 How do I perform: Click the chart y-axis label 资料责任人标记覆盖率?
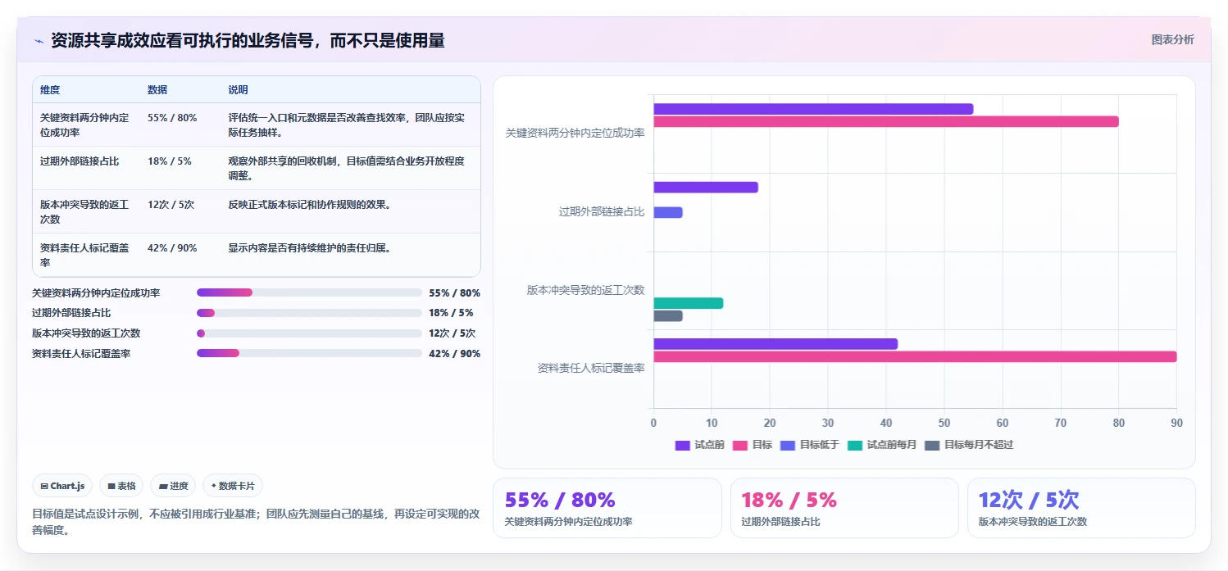pyautogui.click(x=591, y=369)
